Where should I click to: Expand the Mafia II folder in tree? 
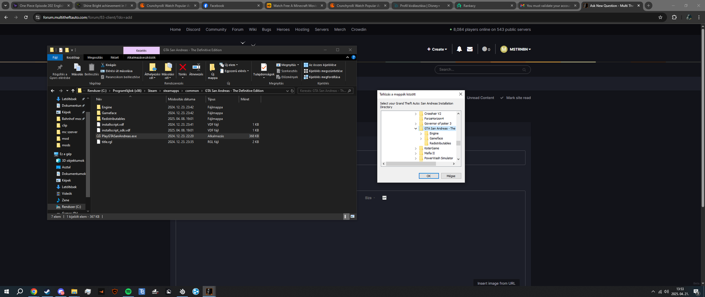[x=416, y=153]
